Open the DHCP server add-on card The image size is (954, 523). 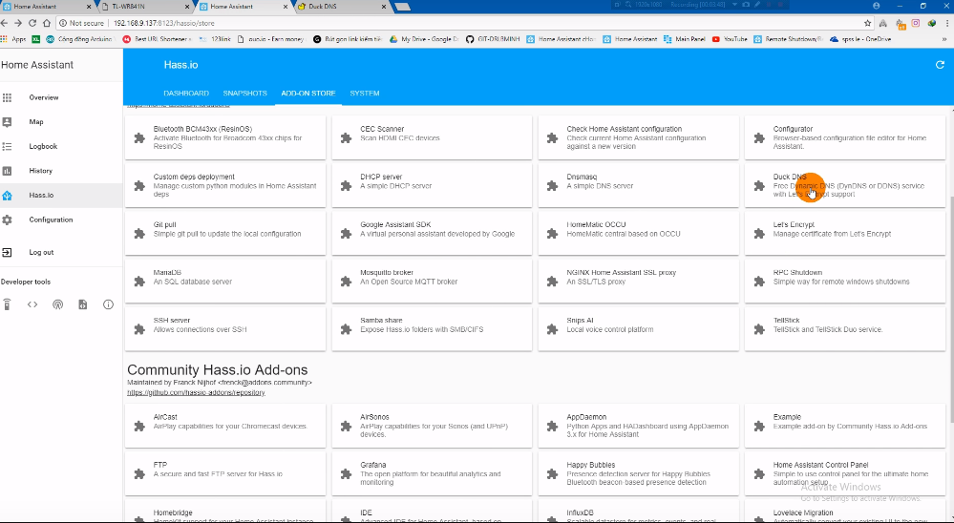click(x=432, y=185)
